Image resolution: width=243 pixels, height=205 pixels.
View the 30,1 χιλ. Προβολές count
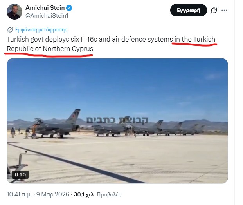(97, 194)
